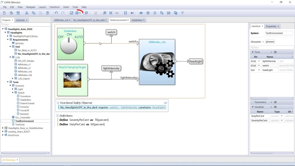Screen dimensions: 295x166
Task: Click the text T toolbar icon
Action: (x=183, y=13)
